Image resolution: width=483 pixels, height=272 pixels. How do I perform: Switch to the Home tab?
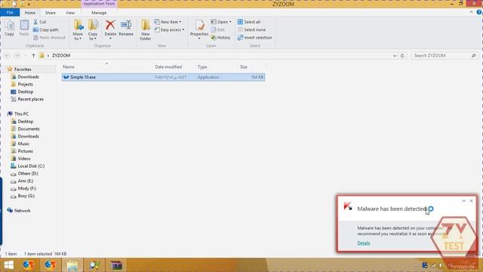[x=30, y=13]
